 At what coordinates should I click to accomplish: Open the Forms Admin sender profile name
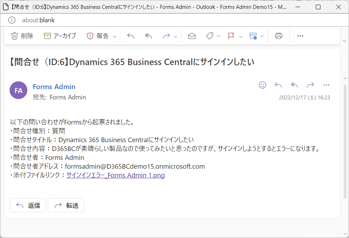click(54, 87)
